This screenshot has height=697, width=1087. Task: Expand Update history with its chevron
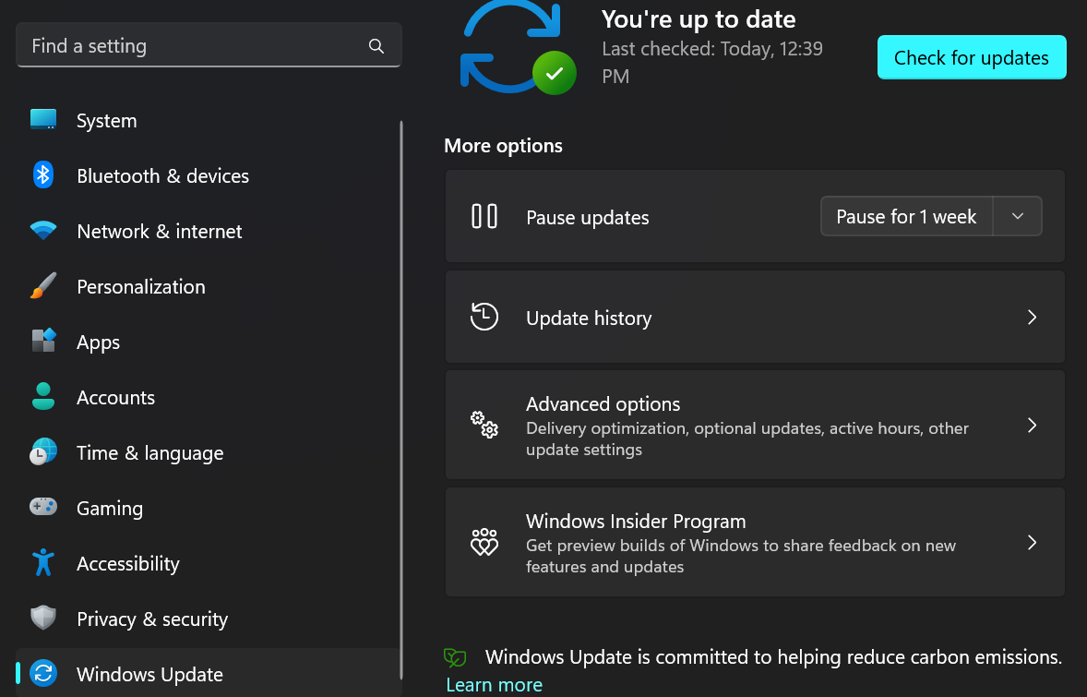pyautogui.click(x=1033, y=318)
